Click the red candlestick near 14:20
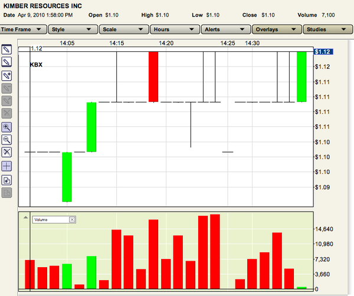This screenshot has width=354, height=296. click(153, 77)
